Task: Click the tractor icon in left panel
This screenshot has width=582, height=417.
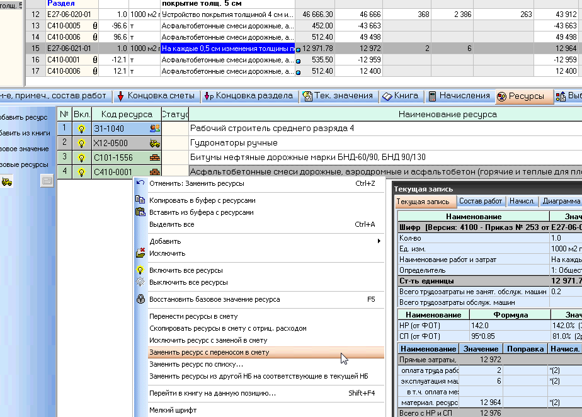Action: pos(8,181)
